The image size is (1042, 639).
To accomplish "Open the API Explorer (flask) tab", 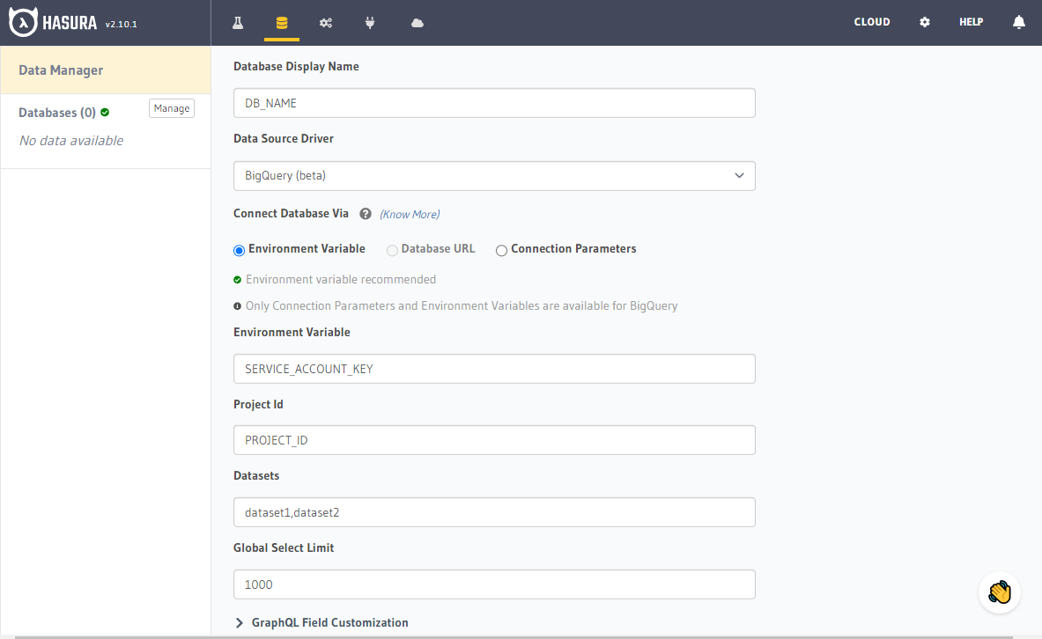I will [238, 23].
